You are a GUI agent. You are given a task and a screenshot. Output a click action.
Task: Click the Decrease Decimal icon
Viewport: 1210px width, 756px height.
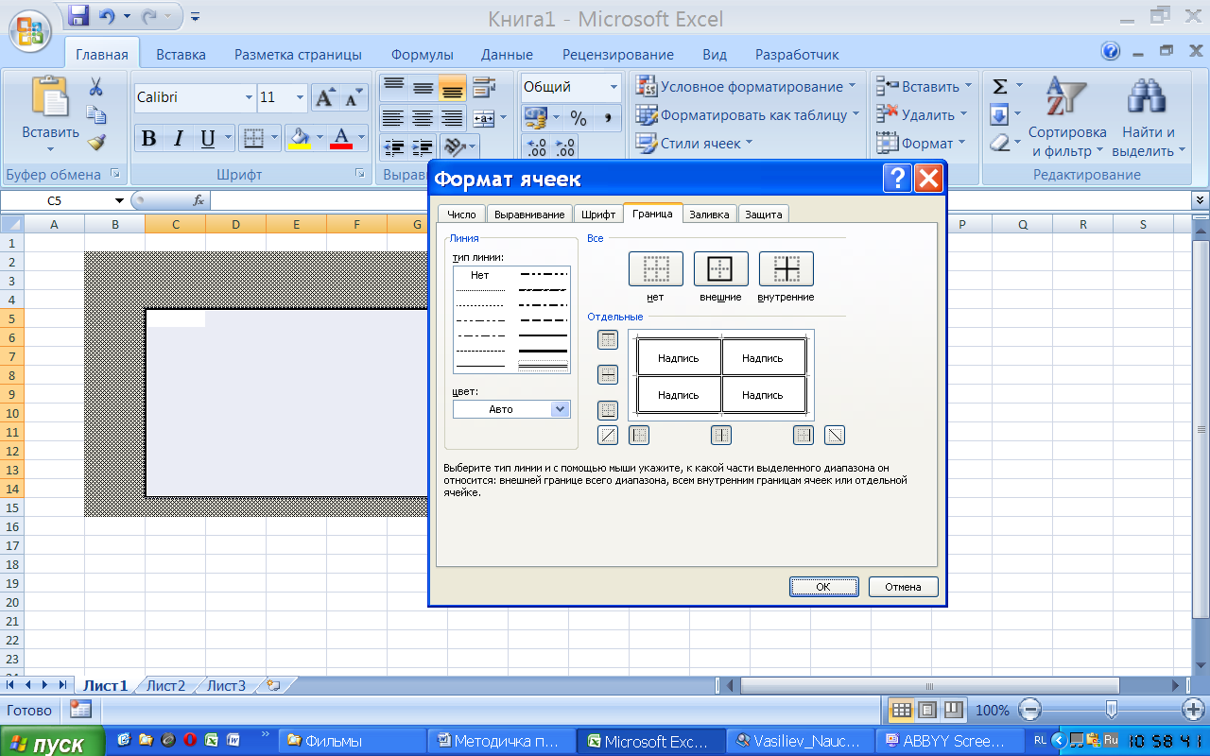pyautogui.click(x=565, y=147)
